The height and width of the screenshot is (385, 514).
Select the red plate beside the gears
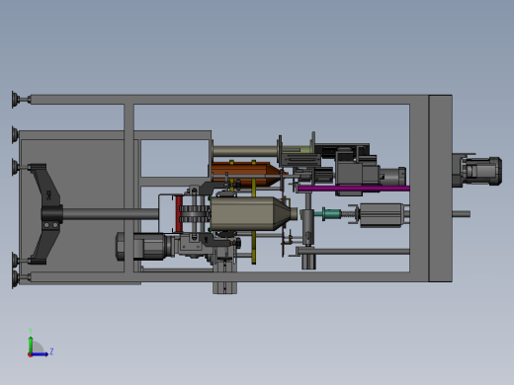[x=179, y=214]
